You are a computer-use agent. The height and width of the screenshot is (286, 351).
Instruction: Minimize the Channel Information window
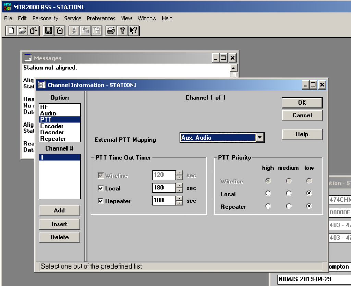click(305, 85)
